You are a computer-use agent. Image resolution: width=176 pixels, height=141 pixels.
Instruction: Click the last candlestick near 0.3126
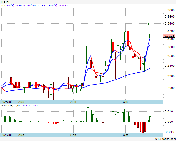[x=150, y=36]
